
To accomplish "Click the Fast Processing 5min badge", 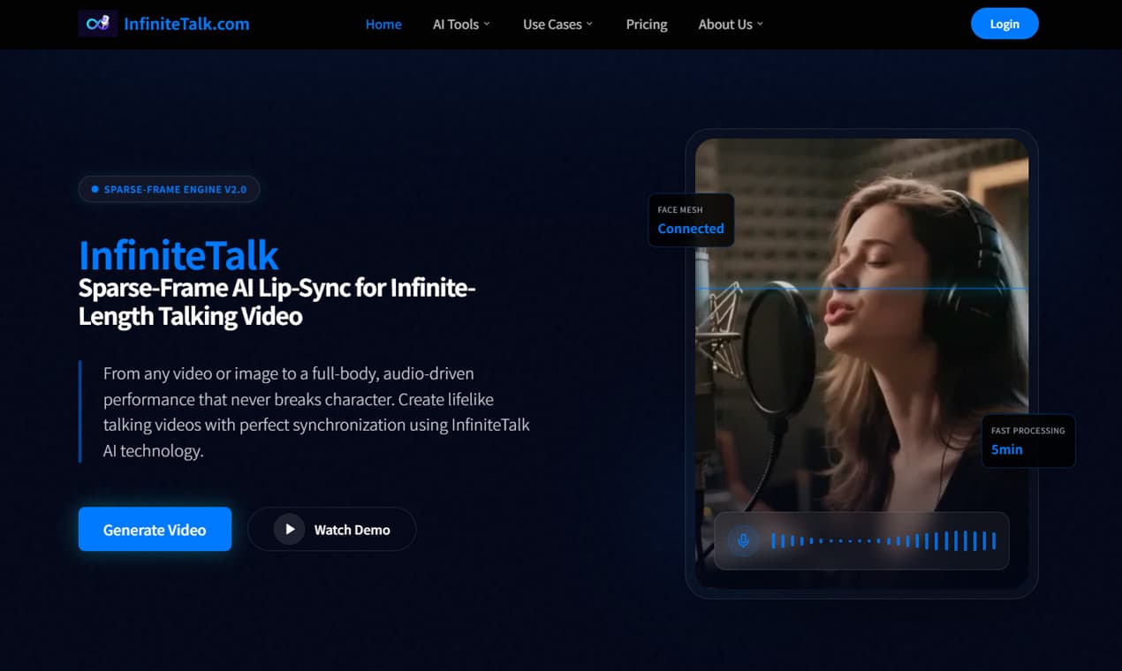I will [1027, 441].
